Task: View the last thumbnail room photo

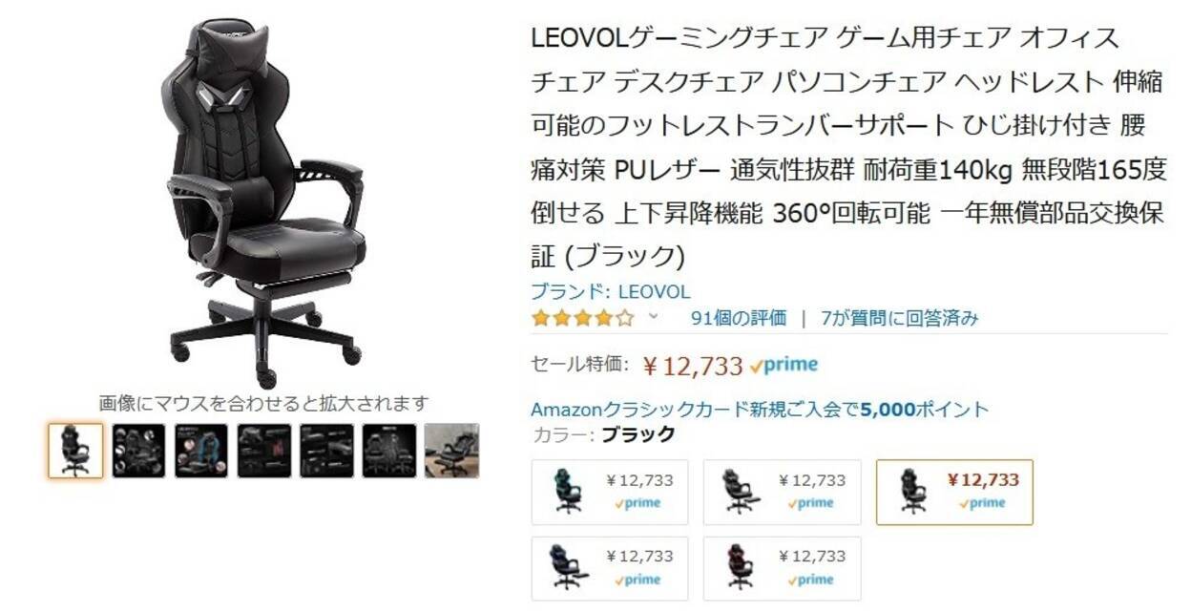Action: (x=451, y=451)
